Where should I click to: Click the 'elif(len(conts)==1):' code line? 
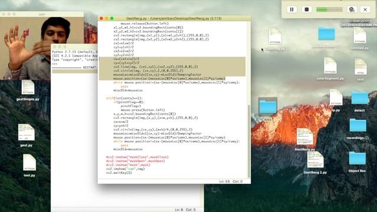124,98
